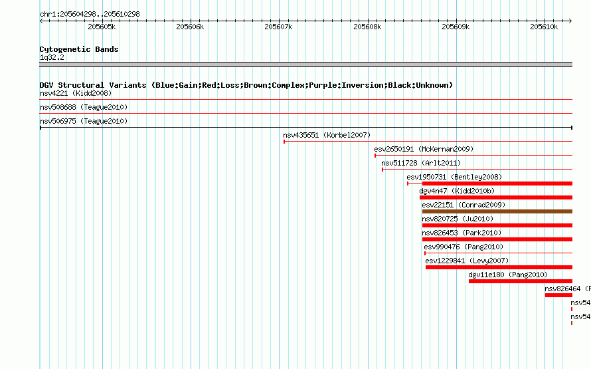Click the thin red nsv435651 line
Viewport: 591px width, 369px height.
pos(428,142)
